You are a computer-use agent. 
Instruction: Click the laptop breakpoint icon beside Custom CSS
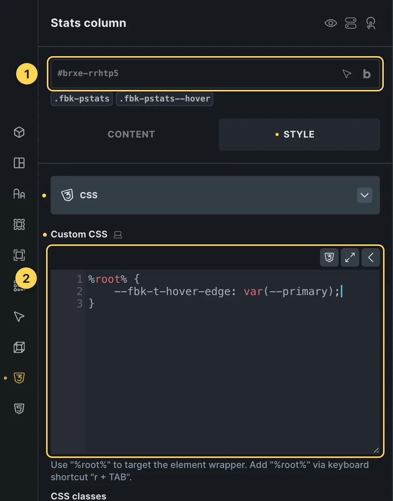(118, 235)
